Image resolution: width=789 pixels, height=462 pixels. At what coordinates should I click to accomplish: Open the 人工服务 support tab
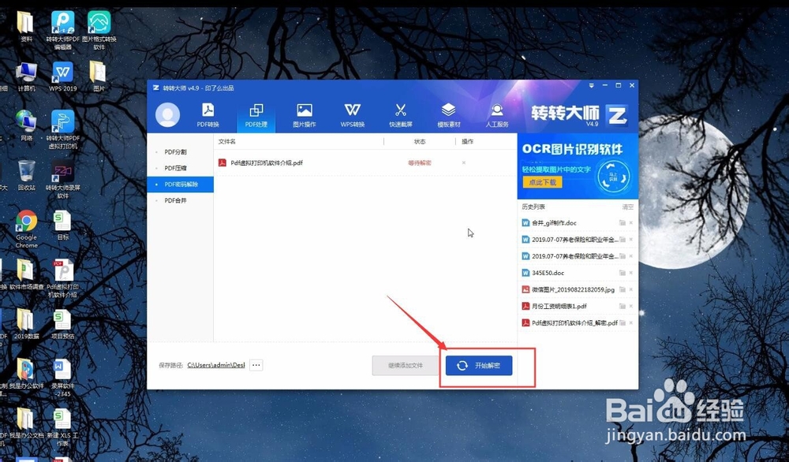click(496, 114)
